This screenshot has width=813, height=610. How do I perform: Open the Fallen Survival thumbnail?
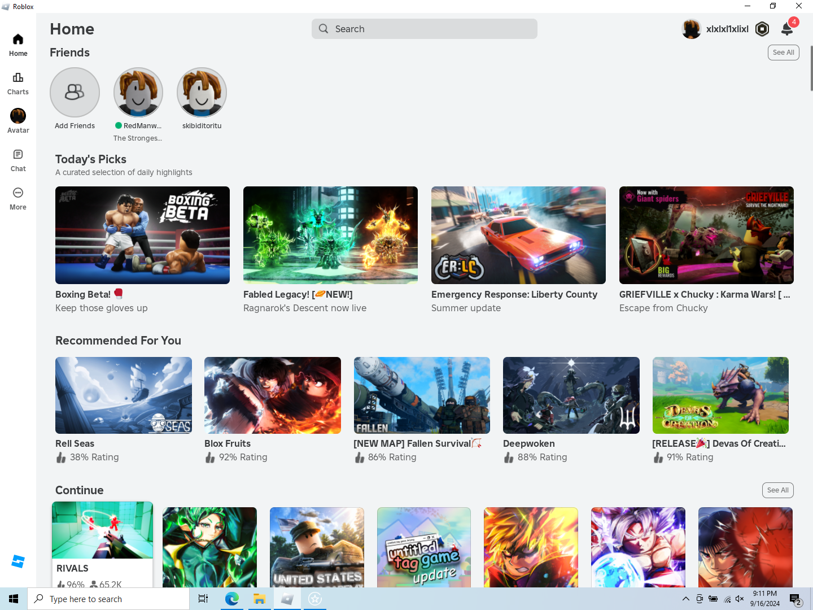click(x=422, y=395)
